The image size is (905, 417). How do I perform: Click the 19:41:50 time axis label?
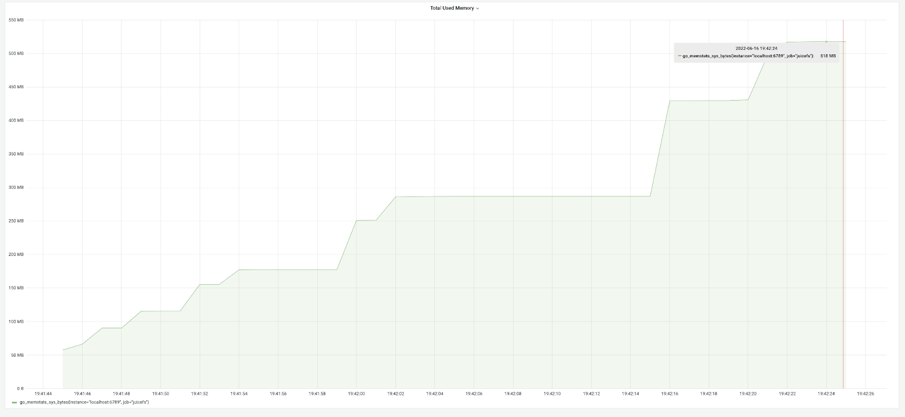point(161,394)
